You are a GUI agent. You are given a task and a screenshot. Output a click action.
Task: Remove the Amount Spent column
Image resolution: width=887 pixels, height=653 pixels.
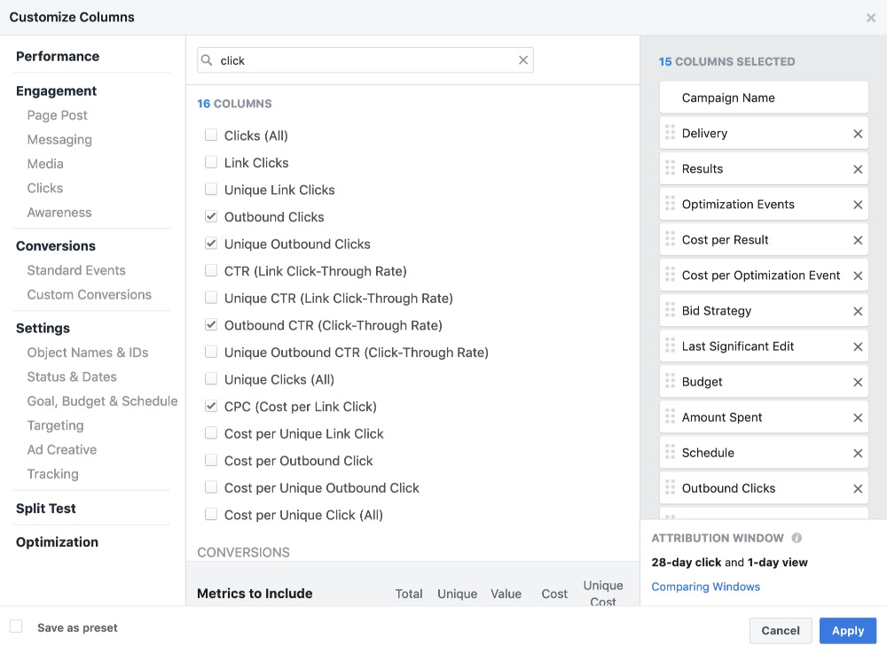pyautogui.click(x=858, y=418)
